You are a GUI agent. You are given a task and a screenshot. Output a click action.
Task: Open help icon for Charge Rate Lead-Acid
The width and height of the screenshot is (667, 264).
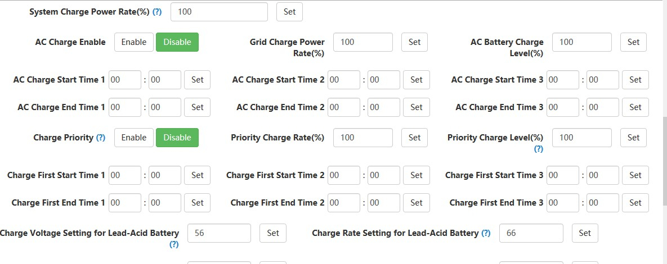(486, 233)
